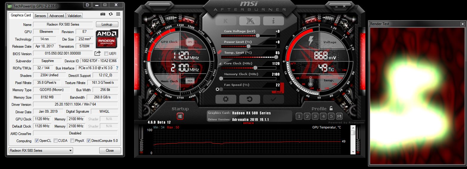Screen dimensions: 467x169
Task: Click the MEM chip icon on the clock gauge
Action: [190, 80]
